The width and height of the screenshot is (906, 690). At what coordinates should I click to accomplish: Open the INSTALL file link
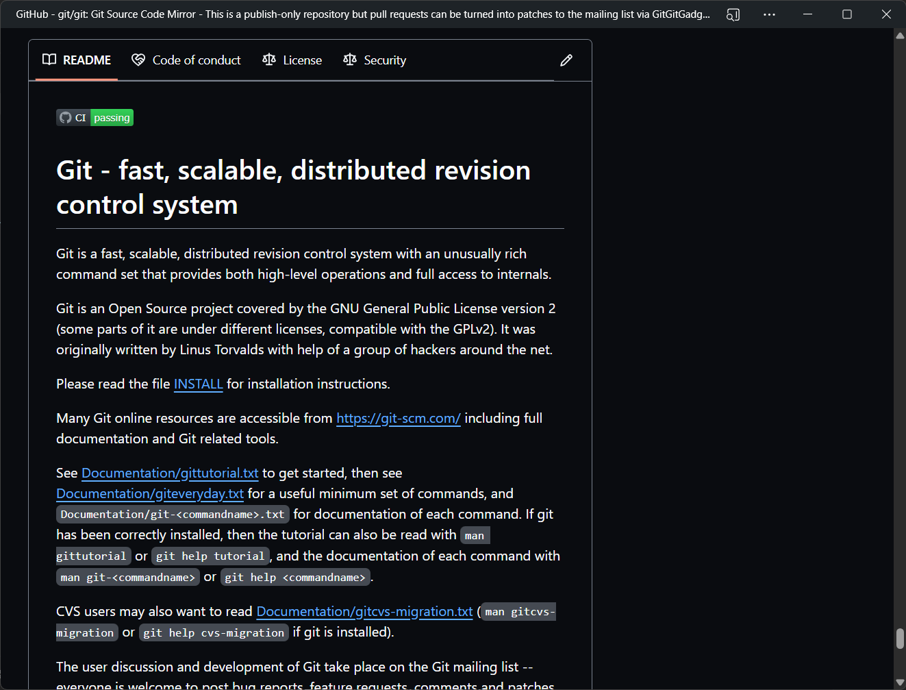[x=198, y=384]
